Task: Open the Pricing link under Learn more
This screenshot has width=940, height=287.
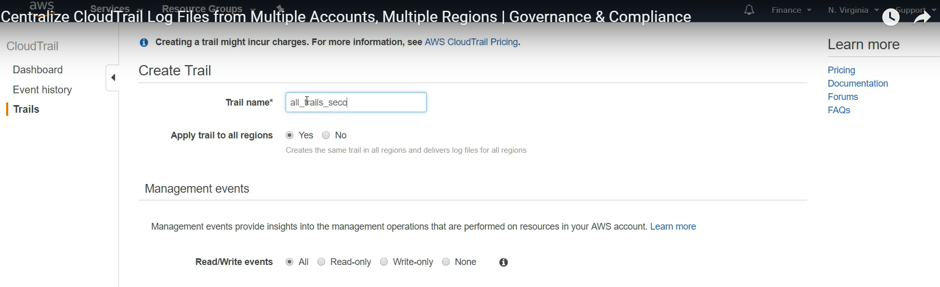Action: (842, 70)
